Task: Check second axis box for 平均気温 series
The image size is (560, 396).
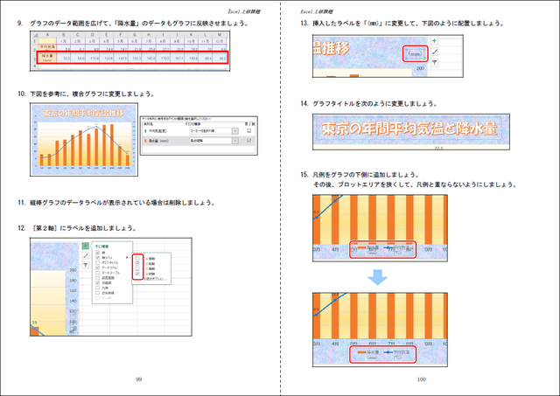Action: pos(248,131)
